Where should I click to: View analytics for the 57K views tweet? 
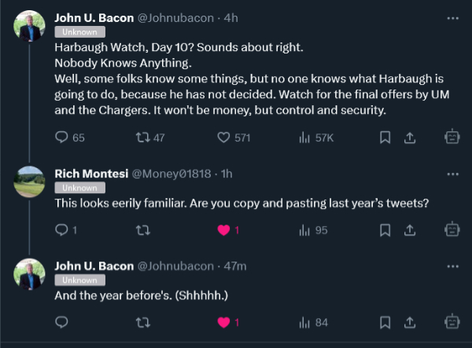(x=304, y=137)
